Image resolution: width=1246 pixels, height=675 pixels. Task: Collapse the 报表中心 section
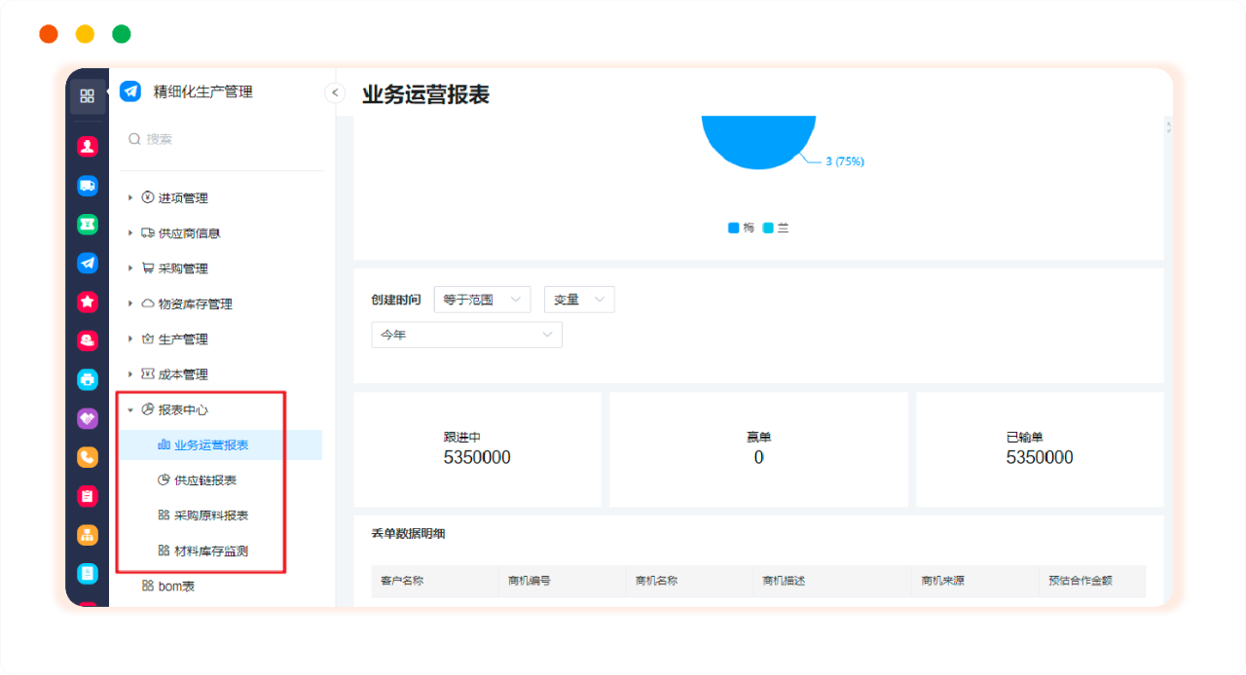[130, 410]
